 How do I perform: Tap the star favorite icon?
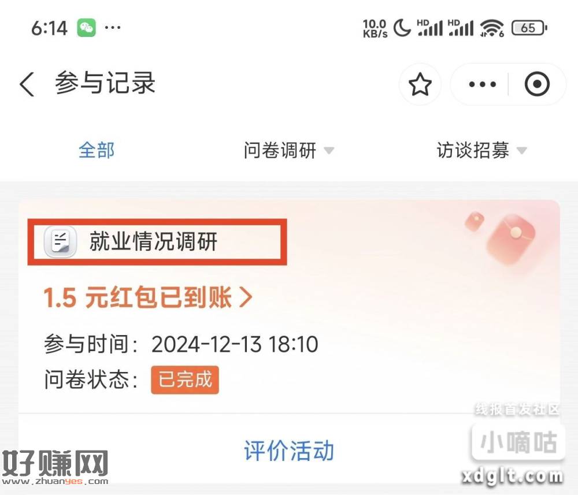click(420, 84)
